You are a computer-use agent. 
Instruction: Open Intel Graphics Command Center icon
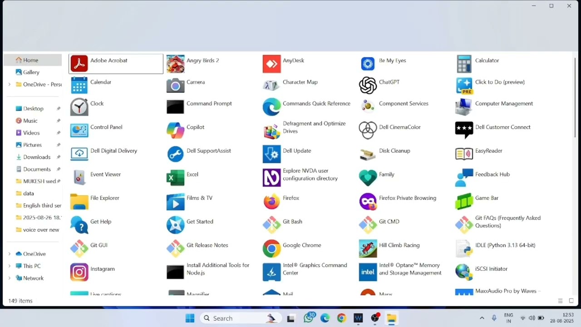pos(271,272)
